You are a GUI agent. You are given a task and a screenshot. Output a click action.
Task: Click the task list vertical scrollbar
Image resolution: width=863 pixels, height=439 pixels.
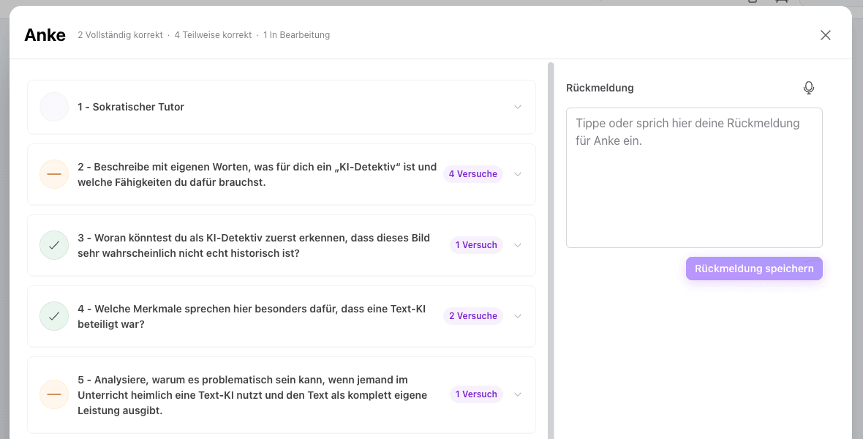coord(551,251)
